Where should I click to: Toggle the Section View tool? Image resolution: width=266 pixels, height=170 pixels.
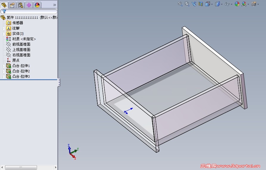201,4
